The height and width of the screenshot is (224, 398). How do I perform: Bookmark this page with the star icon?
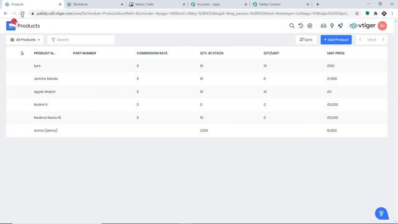[x=357, y=14]
